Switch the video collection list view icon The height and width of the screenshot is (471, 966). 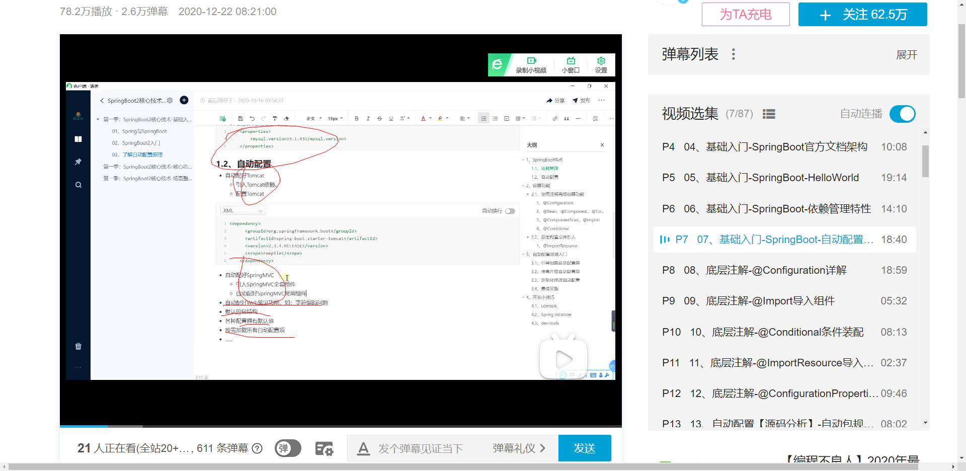click(x=769, y=114)
